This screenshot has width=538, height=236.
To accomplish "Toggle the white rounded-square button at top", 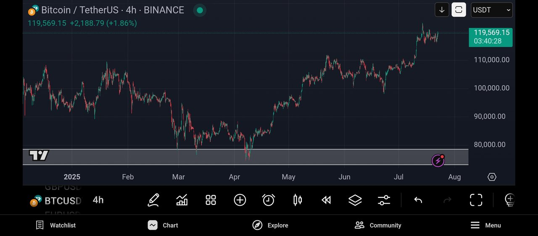I will [x=459, y=10].
